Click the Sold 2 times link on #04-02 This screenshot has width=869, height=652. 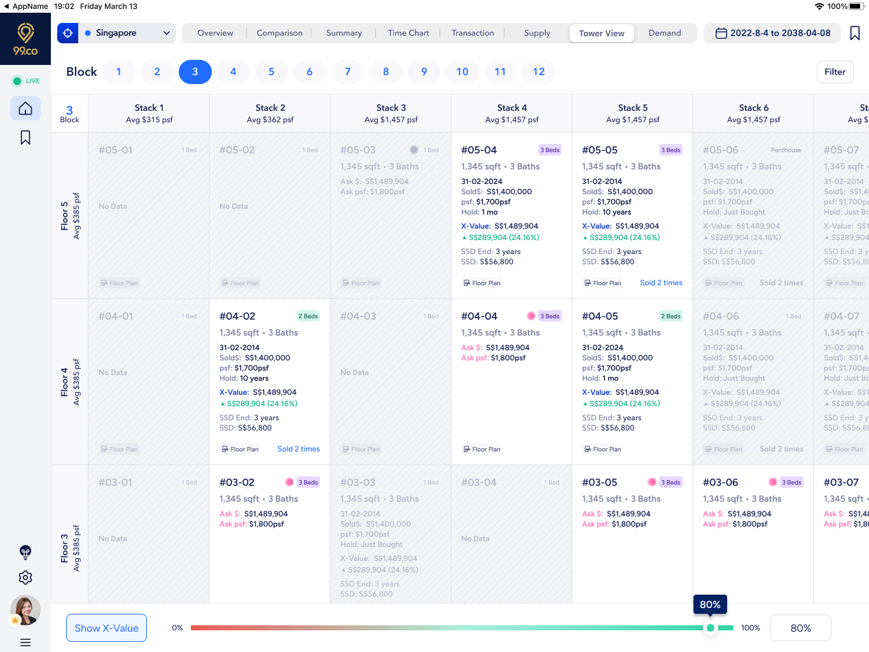pyautogui.click(x=298, y=449)
